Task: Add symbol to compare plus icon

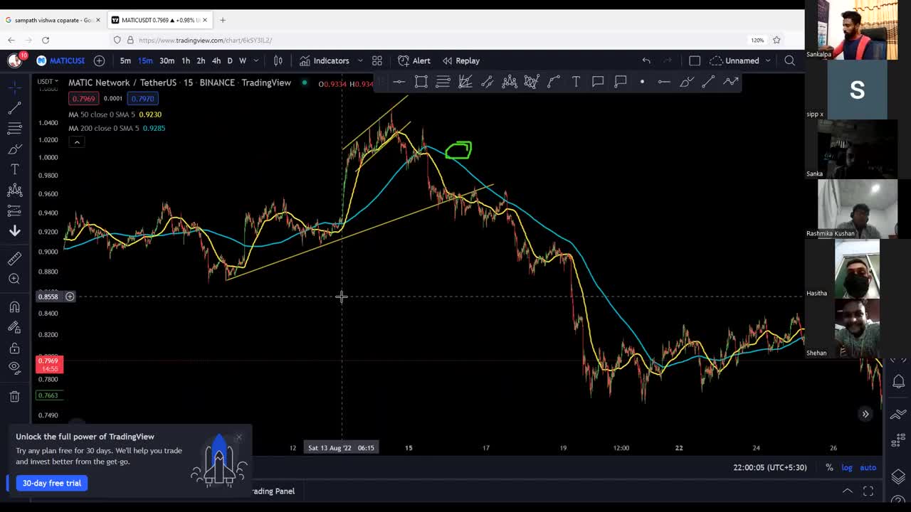Action: click(99, 60)
